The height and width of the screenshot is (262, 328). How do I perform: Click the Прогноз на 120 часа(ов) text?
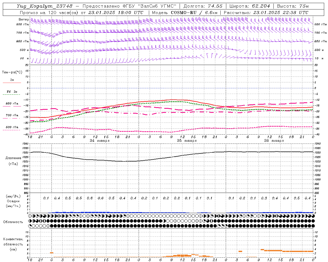[x=49, y=13]
